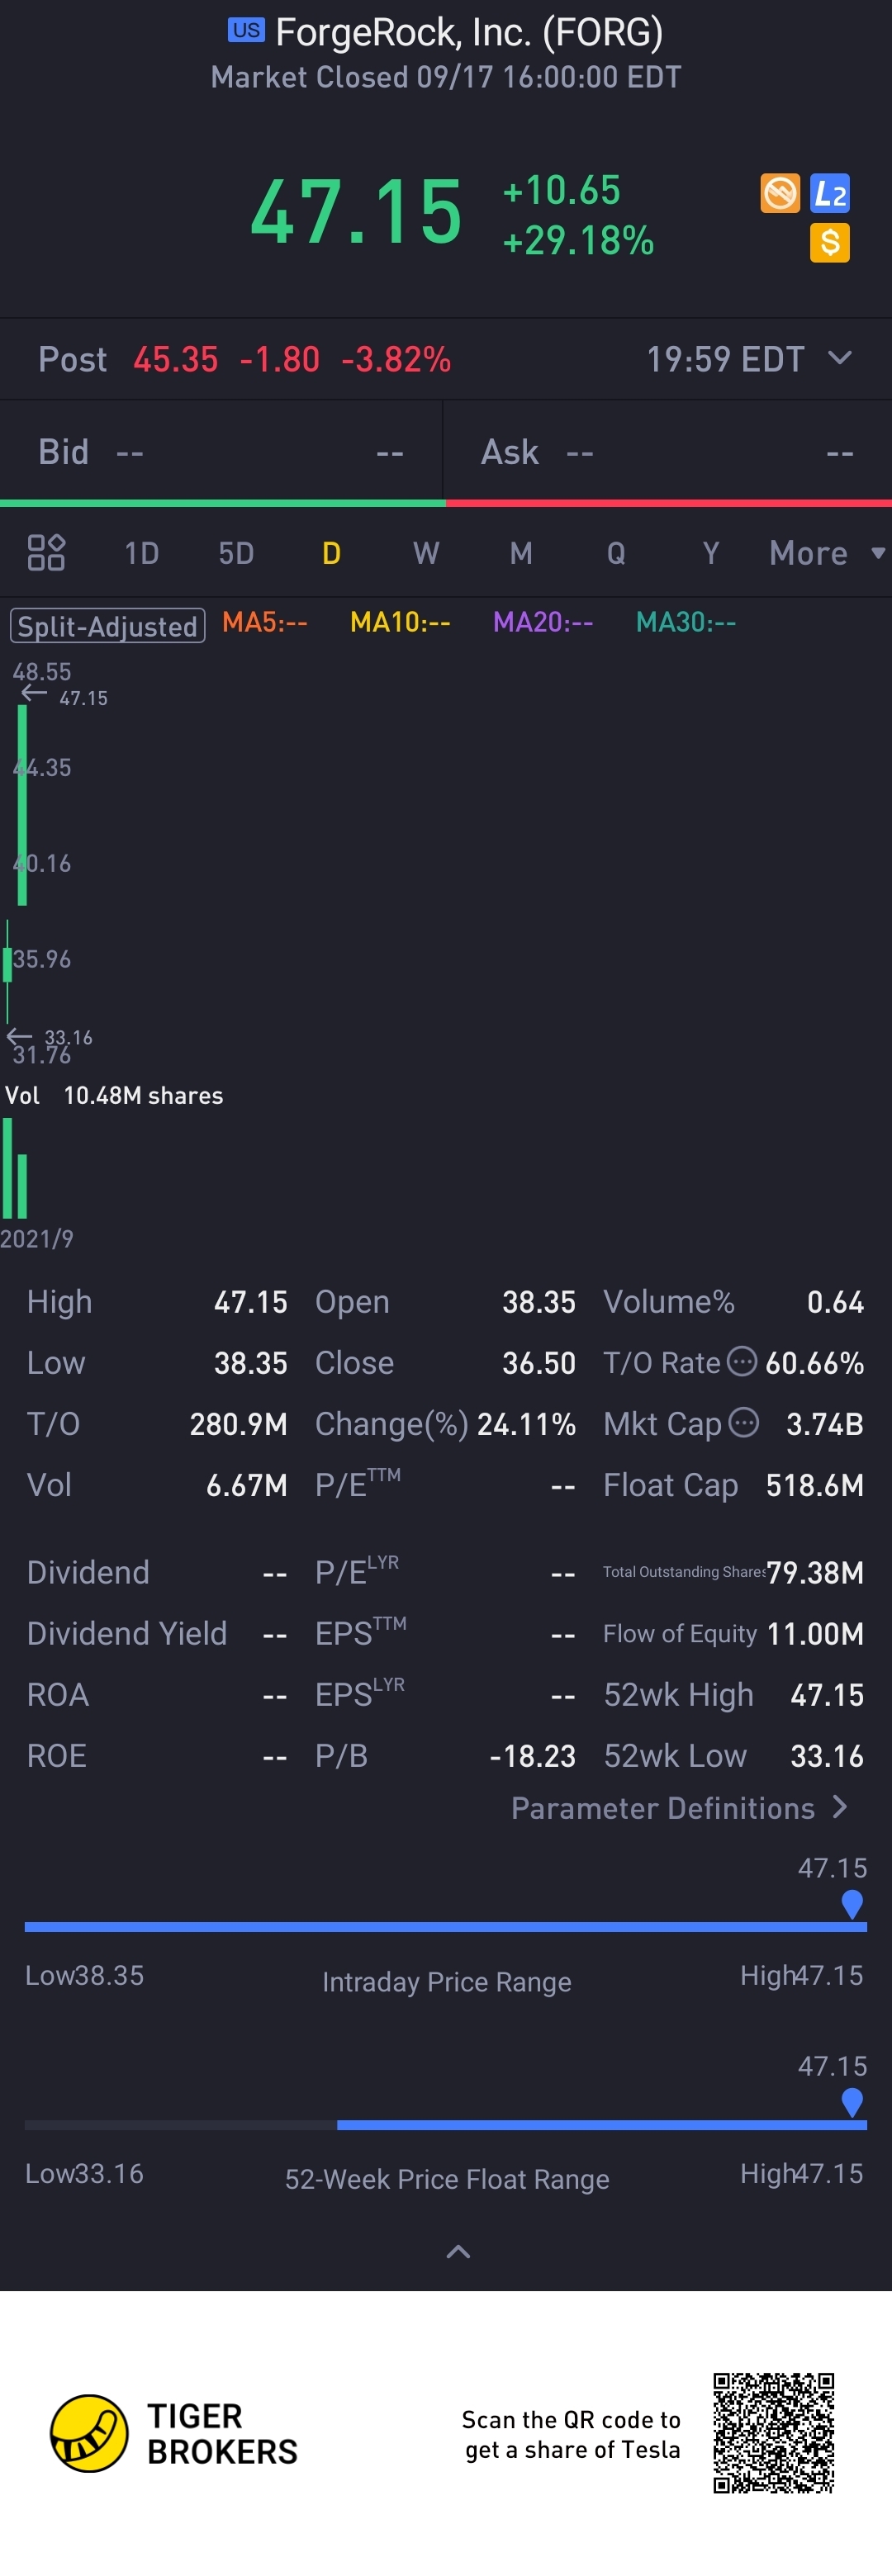Open the chart layout grid icon
The width and height of the screenshot is (892, 2576).
click(46, 552)
